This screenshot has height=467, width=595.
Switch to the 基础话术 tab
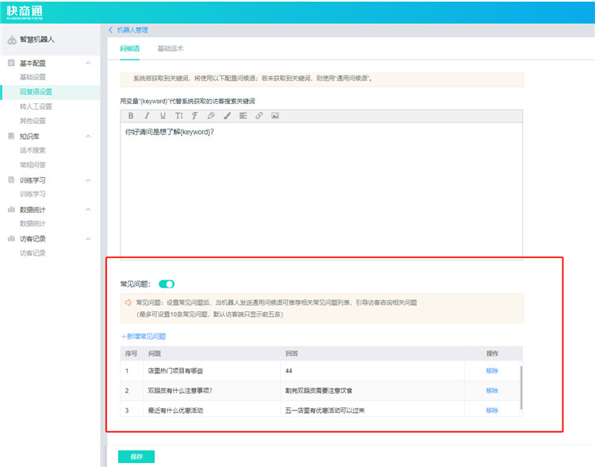[x=171, y=48]
